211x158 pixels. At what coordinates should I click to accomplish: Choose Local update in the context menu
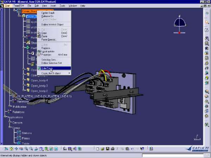(x=54, y=51)
